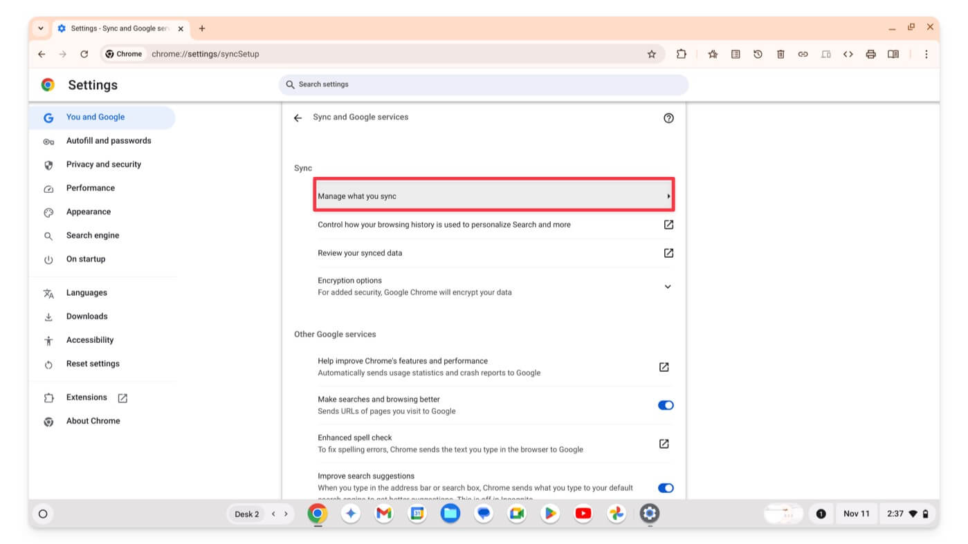Open the Extensions puzzle icon in toolbar
Screen dimensions: 968x544
click(x=682, y=54)
